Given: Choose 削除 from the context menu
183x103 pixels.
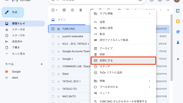Looking at the screenshot, I should pos(123,54).
